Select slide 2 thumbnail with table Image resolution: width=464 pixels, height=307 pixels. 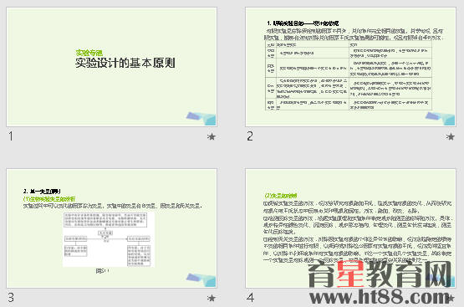pyautogui.click(x=350, y=67)
